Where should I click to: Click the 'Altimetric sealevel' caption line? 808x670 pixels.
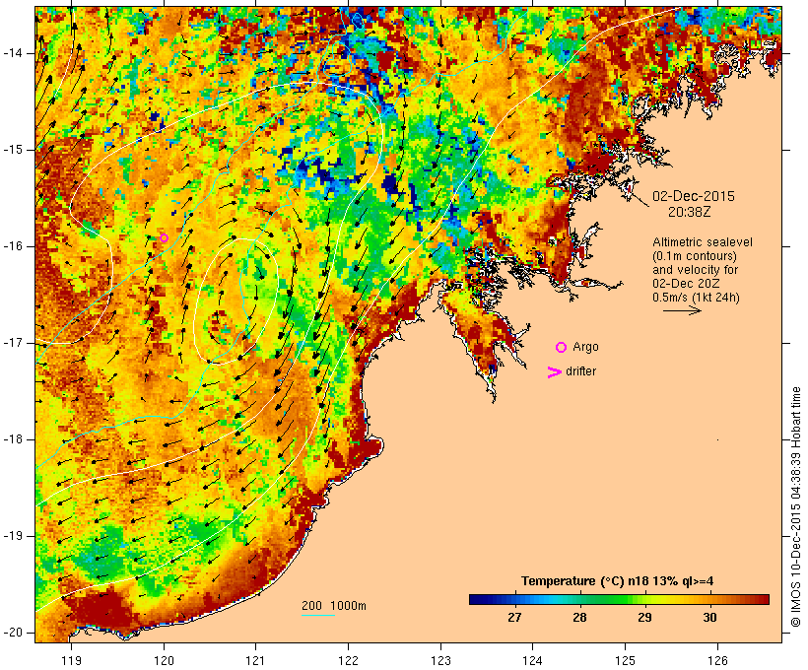[703, 242]
